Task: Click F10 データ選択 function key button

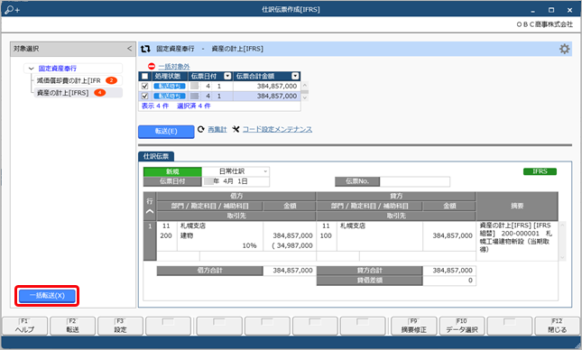Action: (462, 326)
